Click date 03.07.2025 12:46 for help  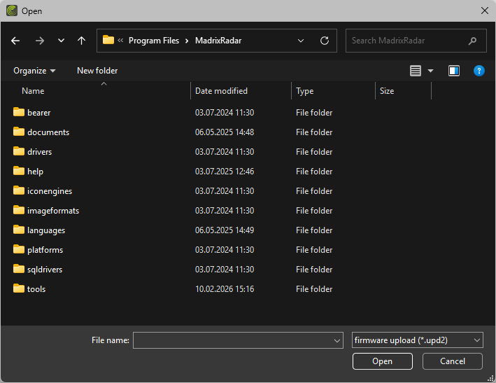tap(225, 172)
